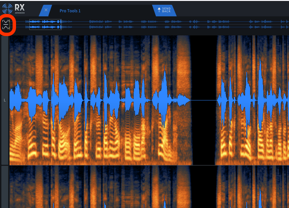Click the first waveform burst after the silent gap
Screen dimensions: 289x208
[223, 100]
